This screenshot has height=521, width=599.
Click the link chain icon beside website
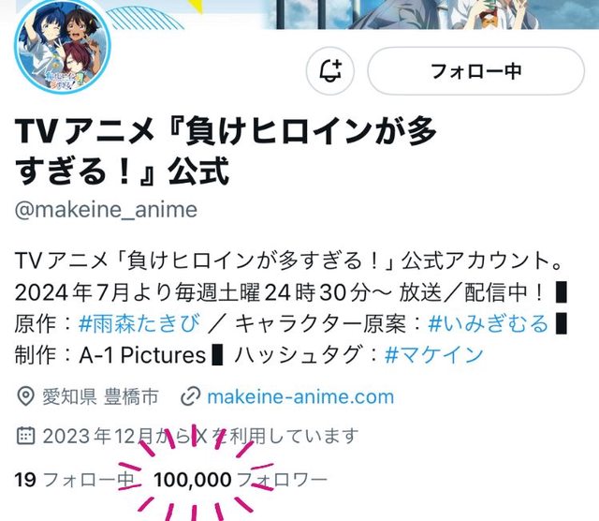(190, 396)
